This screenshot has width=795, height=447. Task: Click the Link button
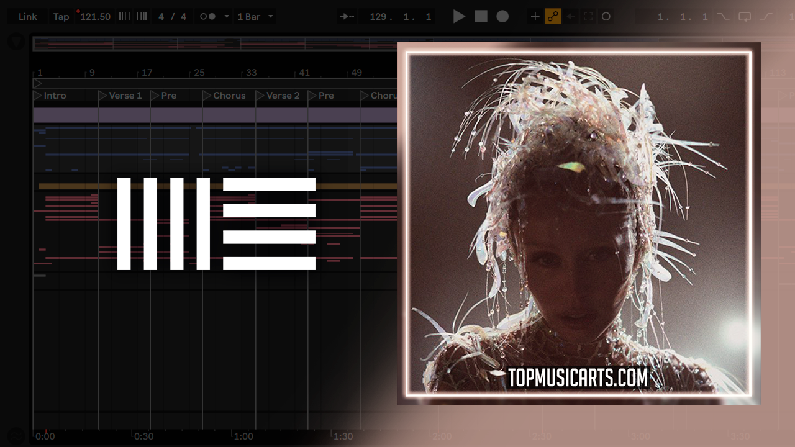(x=28, y=17)
